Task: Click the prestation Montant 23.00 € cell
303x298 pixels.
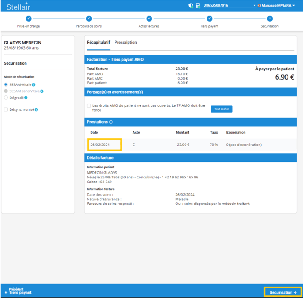Action: click(x=183, y=145)
